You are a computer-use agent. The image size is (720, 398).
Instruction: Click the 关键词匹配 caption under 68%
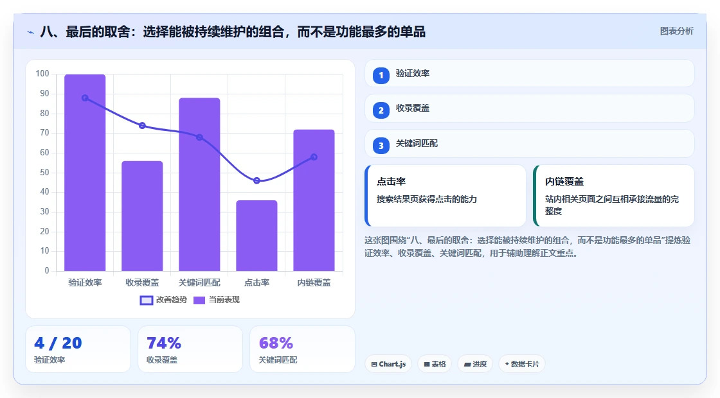[278, 360]
